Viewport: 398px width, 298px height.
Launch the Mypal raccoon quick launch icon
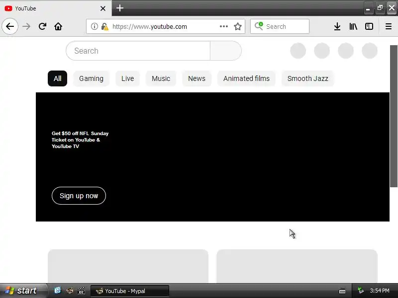pyautogui.click(x=70, y=291)
